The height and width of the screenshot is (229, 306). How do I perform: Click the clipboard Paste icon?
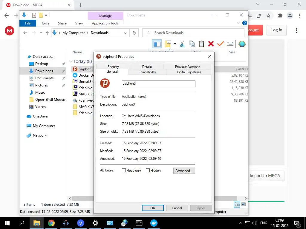click(x=201, y=44)
